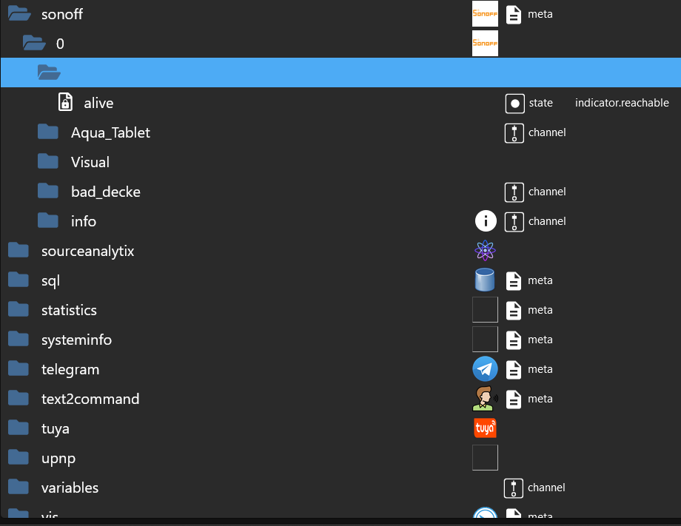Click the Tuya adapter logo

[485, 428]
